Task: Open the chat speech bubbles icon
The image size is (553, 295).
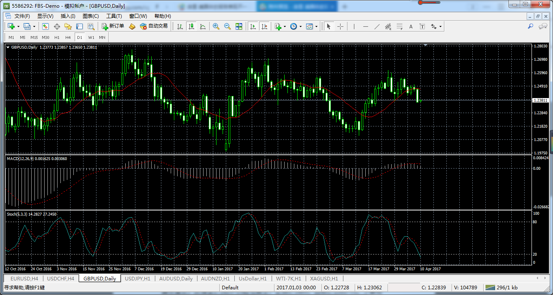Action: [542, 26]
